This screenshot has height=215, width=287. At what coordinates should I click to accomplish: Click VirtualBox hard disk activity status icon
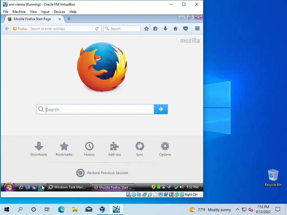click(128, 195)
